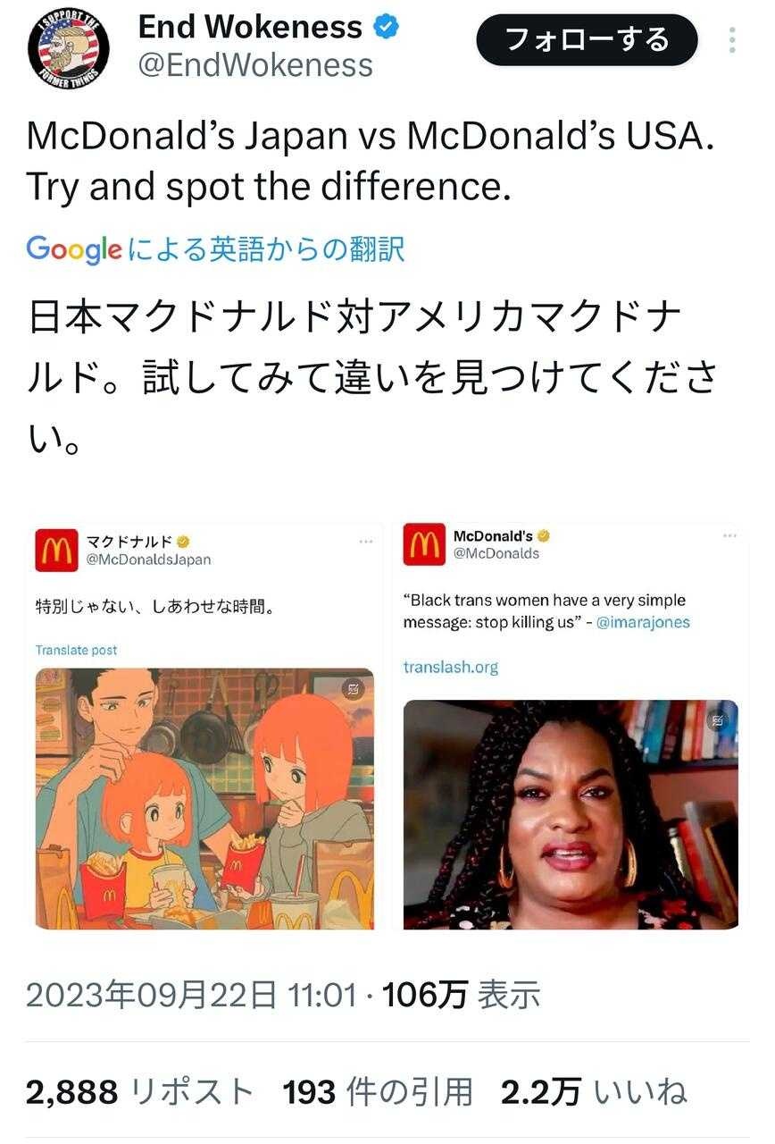This screenshot has height=1144, width=775.
Task: Click the @imarajones mention
Action: point(643,622)
